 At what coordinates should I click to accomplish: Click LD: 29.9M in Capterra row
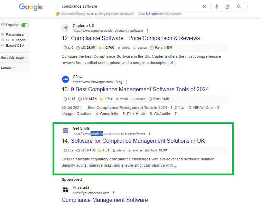click(86, 48)
